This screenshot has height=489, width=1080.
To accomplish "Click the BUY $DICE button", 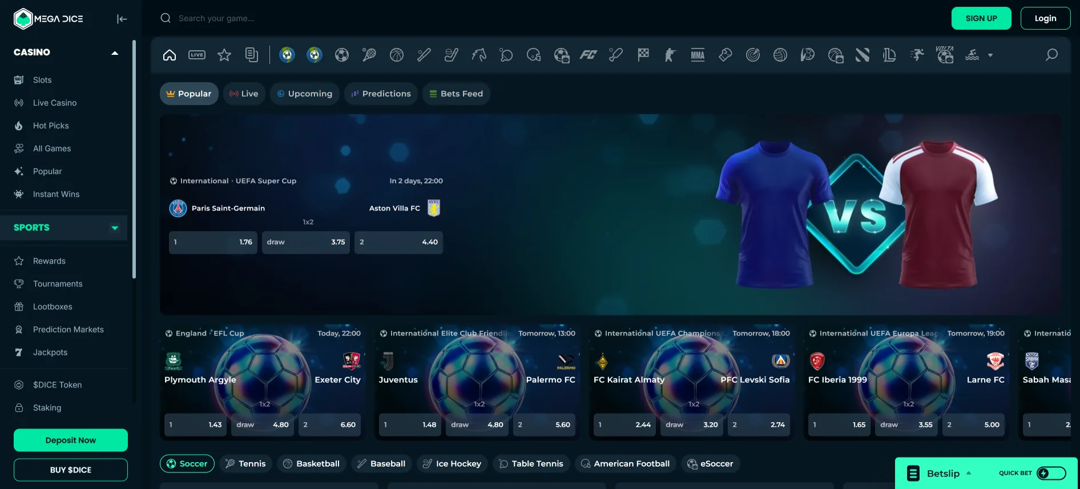I will (71, 470).
